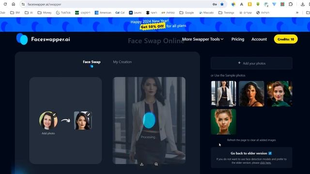Viewport: 310px width, 174px height.
Task: Click the Credits: 10 button
Action: pyautogui.click(x=286, y=39)
